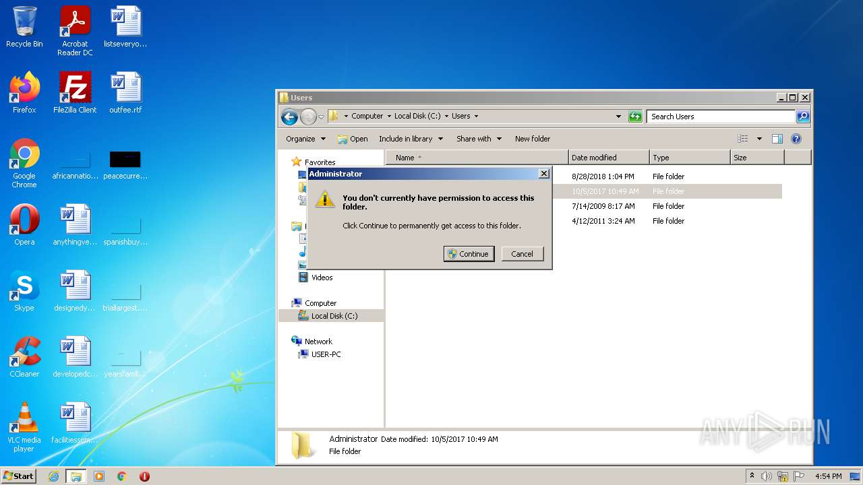Select Computer in the navigation pane

pos(314,303)
